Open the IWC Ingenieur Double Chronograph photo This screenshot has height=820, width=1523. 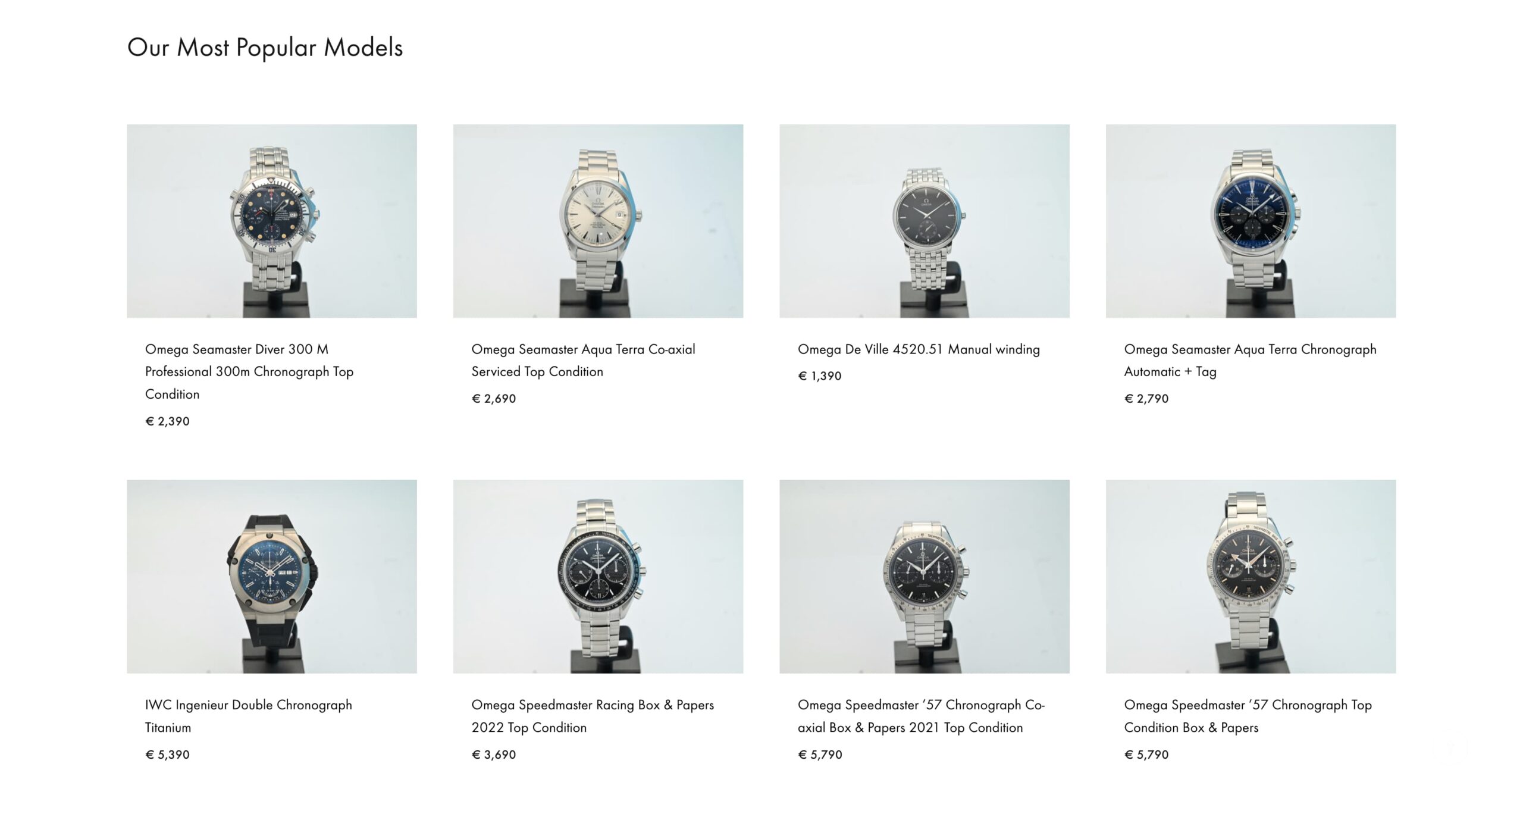271,577
